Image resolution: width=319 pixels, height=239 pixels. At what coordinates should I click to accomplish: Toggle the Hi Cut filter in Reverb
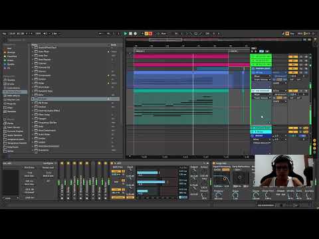pyautogui.click(x=225, y=169)
